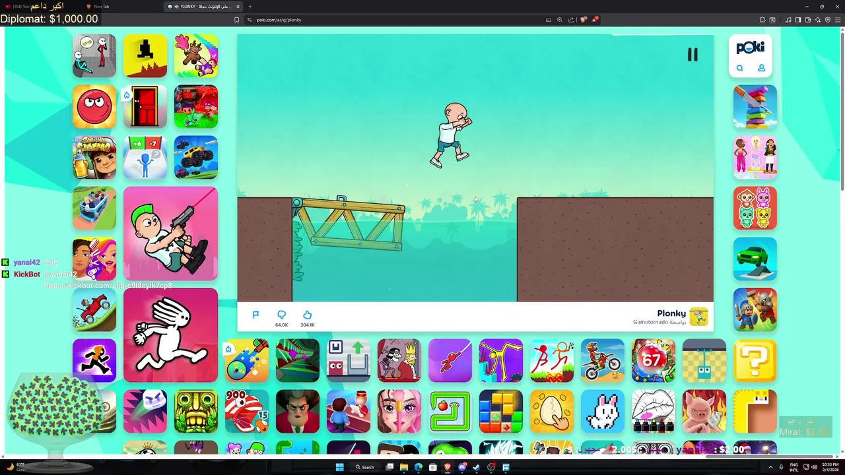Viewport: 845px width, 475px height.
Task: Open the yellow question block game
Action: tap(755, 360)
